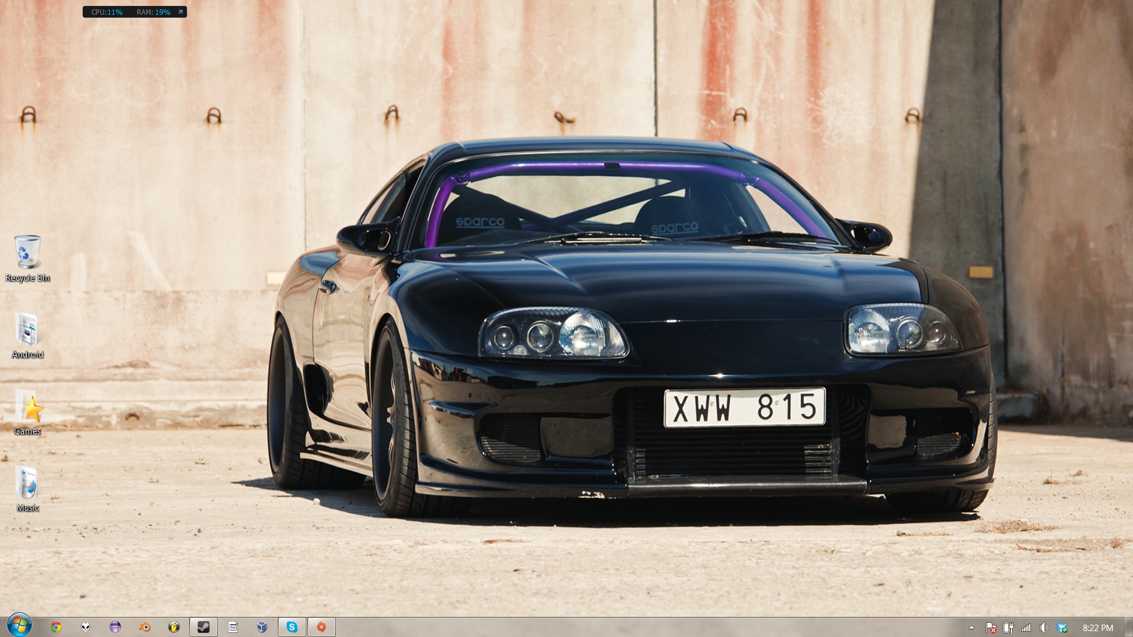
Task: Launch Eclipse IDE from the taskbar
Action: pos(115,627)
